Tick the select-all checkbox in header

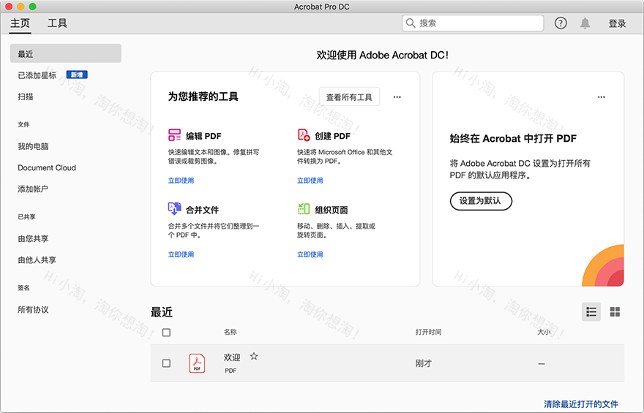[166, 332]
